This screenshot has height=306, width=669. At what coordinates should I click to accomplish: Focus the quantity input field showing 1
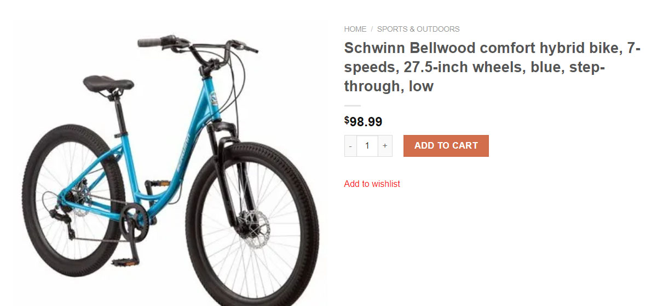367,146
